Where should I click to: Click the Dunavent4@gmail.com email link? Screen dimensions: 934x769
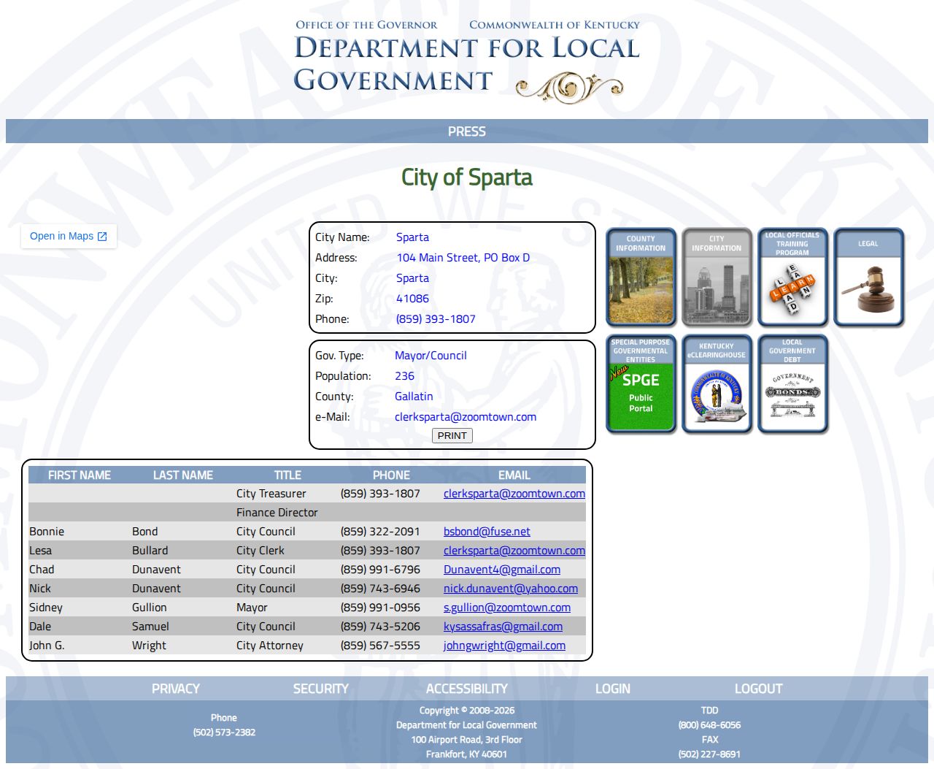tap(502, 570)
